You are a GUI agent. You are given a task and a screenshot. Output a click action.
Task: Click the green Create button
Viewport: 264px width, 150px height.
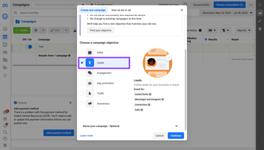(22, 30)
